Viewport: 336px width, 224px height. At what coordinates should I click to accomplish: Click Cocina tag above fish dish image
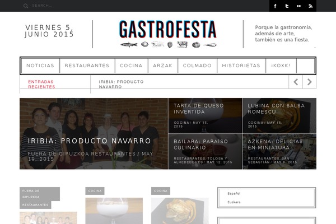click(x=161, y=191)
